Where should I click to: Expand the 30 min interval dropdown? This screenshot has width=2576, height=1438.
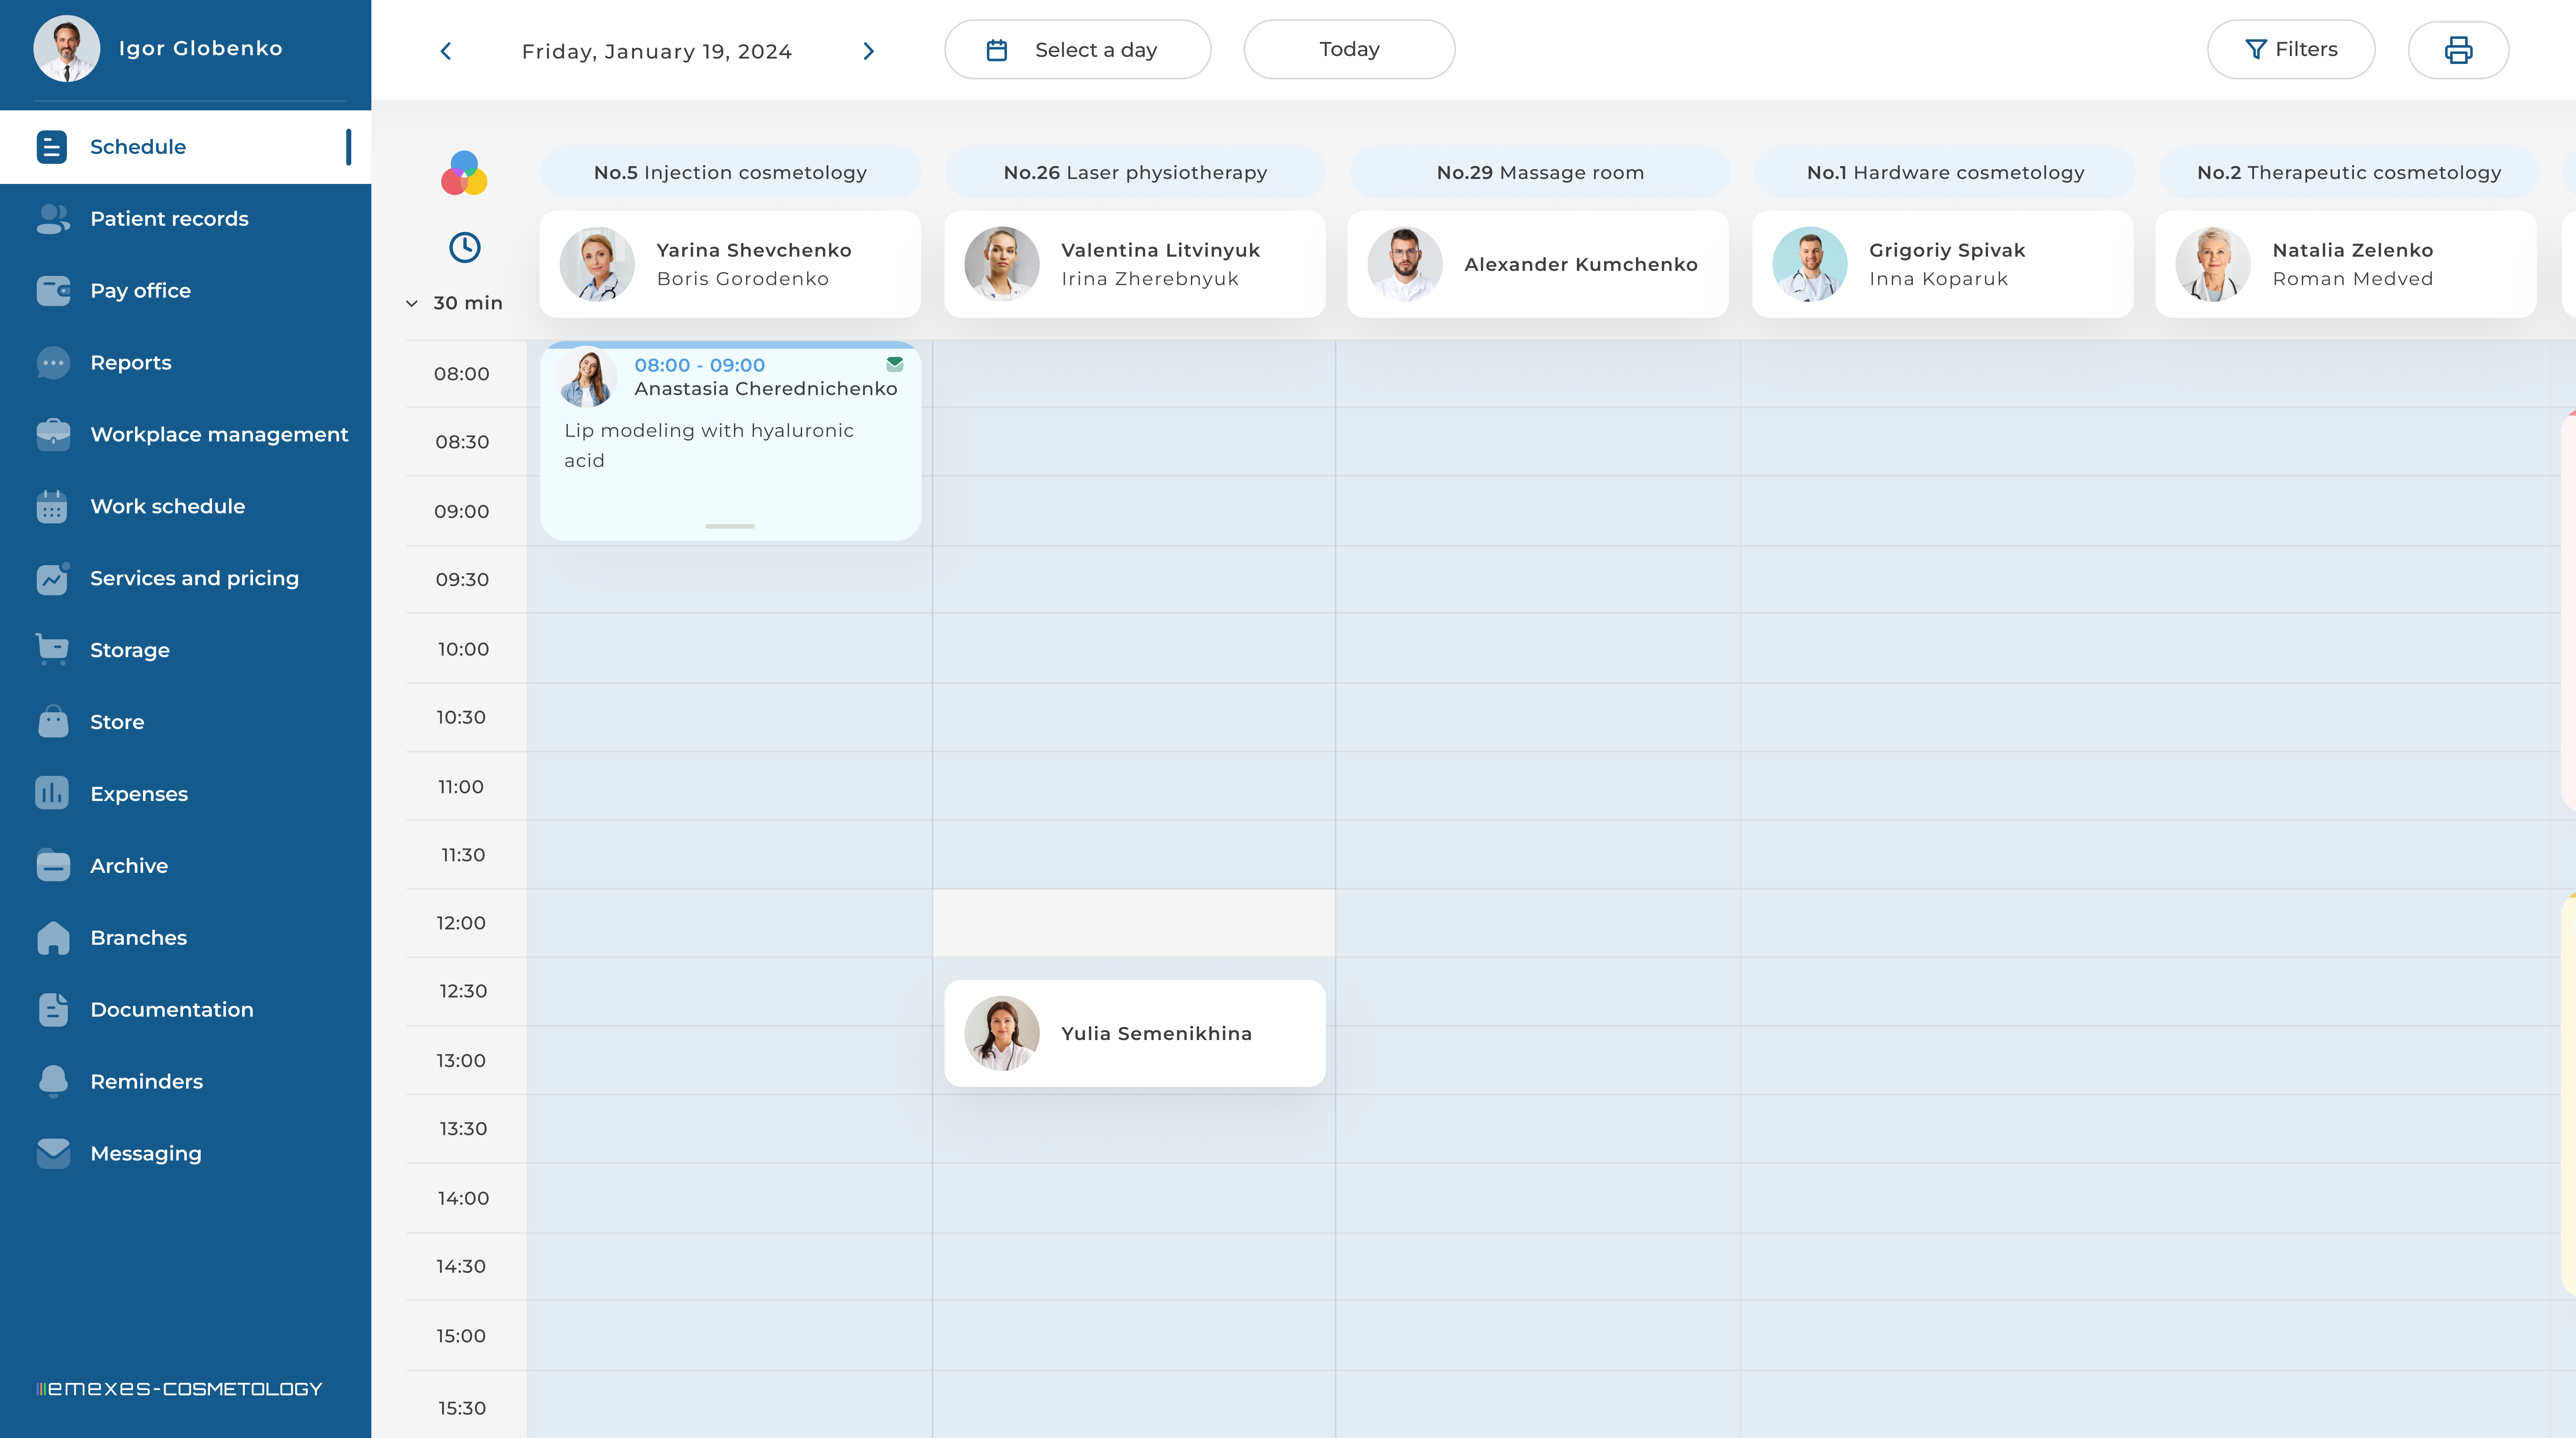tap(455, 303)
